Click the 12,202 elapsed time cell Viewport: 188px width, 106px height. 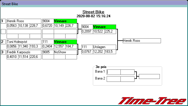(99, 52)
